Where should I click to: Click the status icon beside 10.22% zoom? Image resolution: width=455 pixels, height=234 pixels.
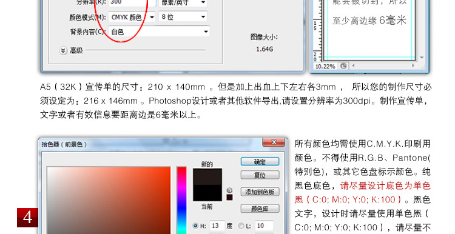tap(343, 66)
